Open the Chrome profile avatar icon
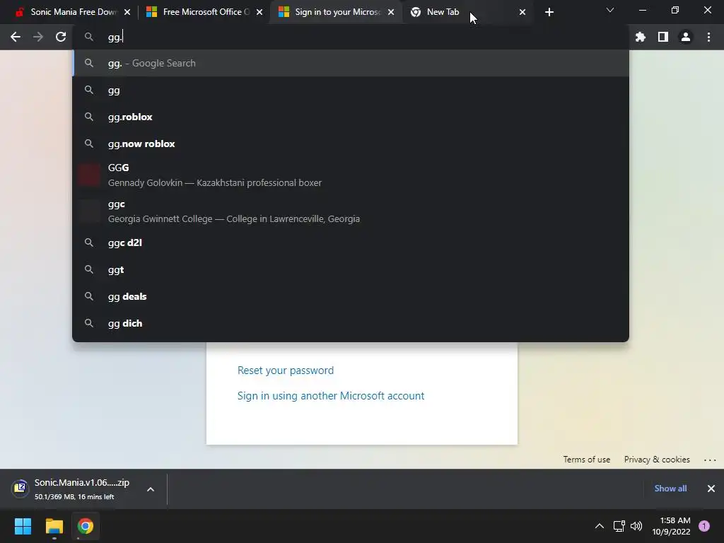Image resolution: width=724 pixels, height=543 pixels. [x=686, y=37]
